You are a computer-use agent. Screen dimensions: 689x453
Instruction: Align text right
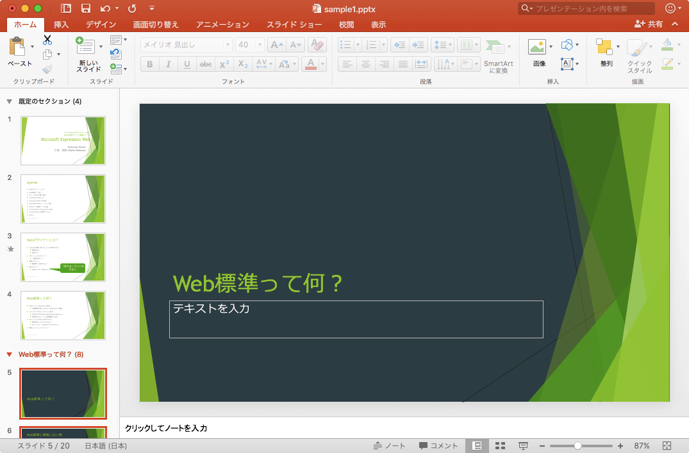point(384,64)
